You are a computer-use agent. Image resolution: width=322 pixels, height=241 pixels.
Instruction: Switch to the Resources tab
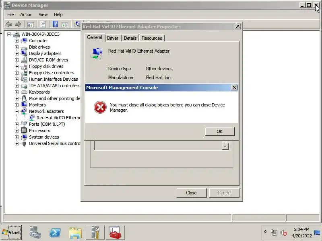click(x=152, y=38)
